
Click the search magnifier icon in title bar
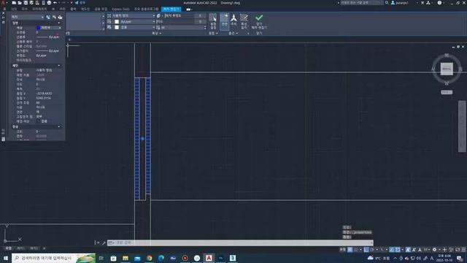(387, 3)
